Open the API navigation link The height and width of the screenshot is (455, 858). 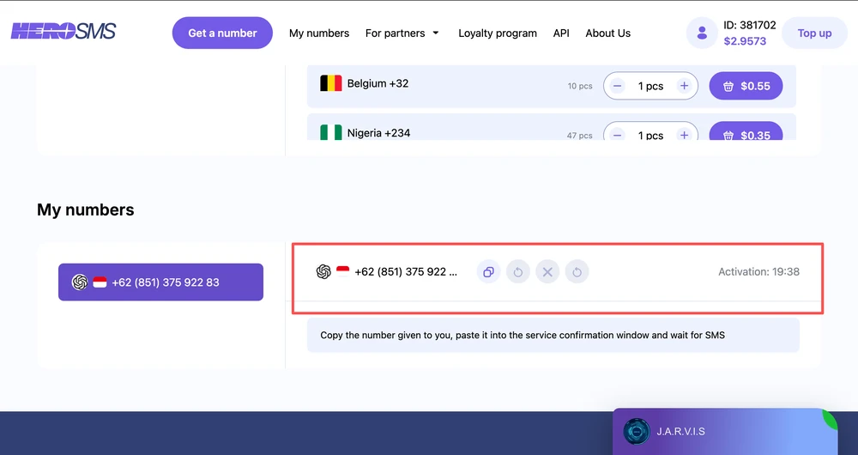pyautogui.click(x=561, y=33)
